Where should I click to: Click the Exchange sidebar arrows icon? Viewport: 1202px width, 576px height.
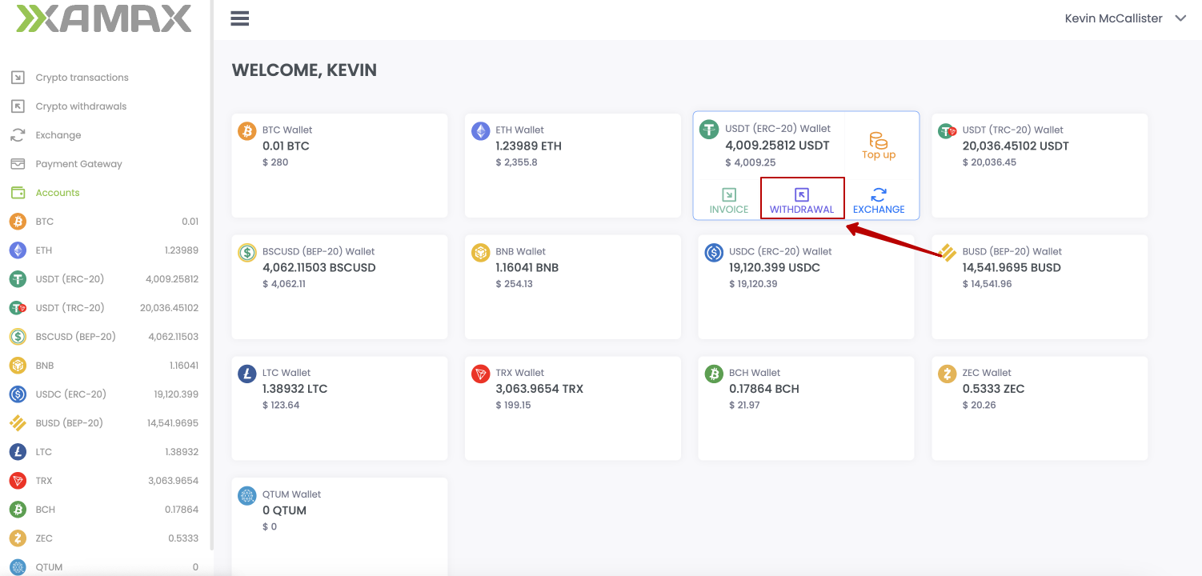pos(18,135)
